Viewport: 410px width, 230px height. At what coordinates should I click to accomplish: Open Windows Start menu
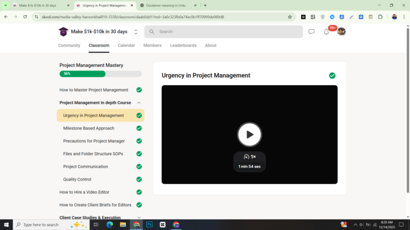click(x=6, y=224)
